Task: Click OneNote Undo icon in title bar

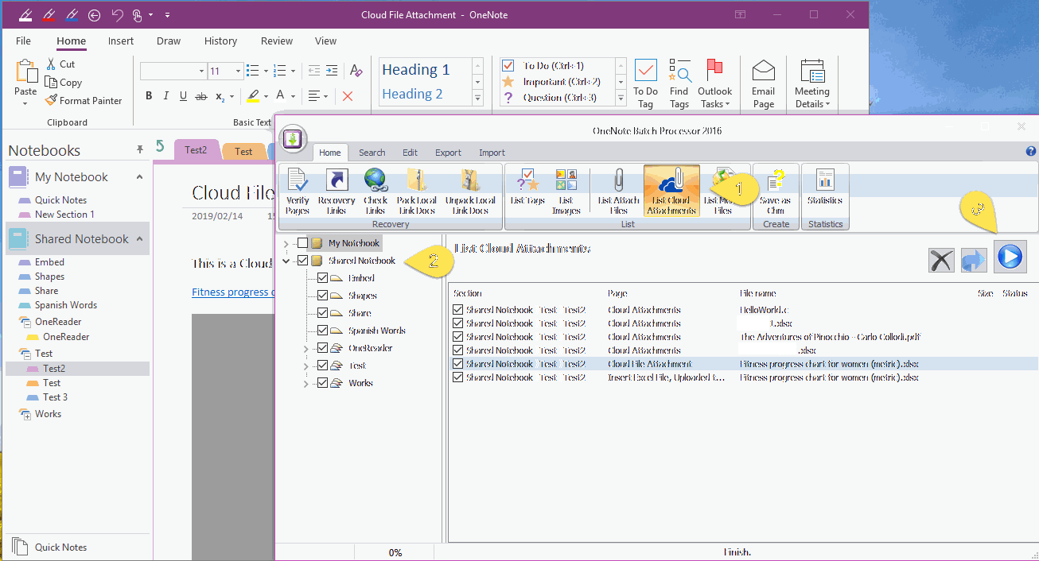Action: tap(118, 14)
